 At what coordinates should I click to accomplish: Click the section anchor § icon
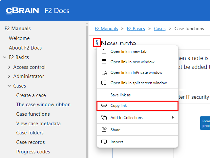click(x=97, y=43)
